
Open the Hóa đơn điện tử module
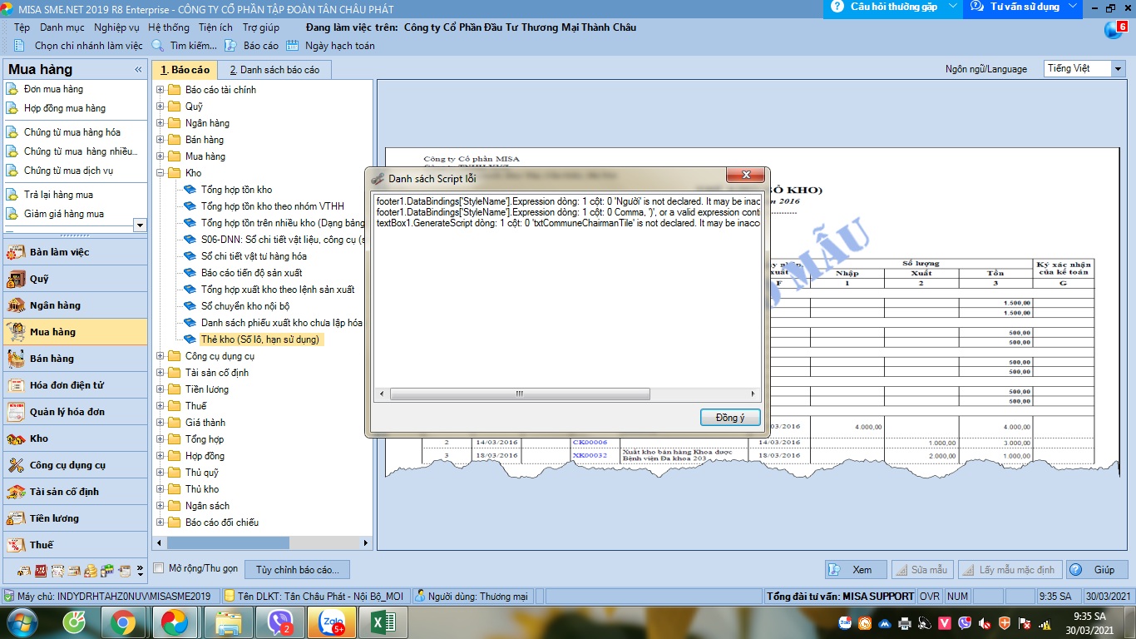[75, 385]
